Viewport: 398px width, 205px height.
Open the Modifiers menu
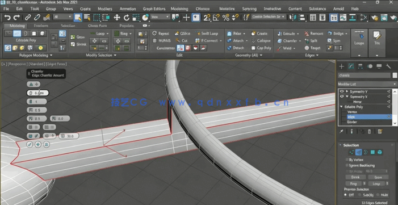[x=105, y=9]
